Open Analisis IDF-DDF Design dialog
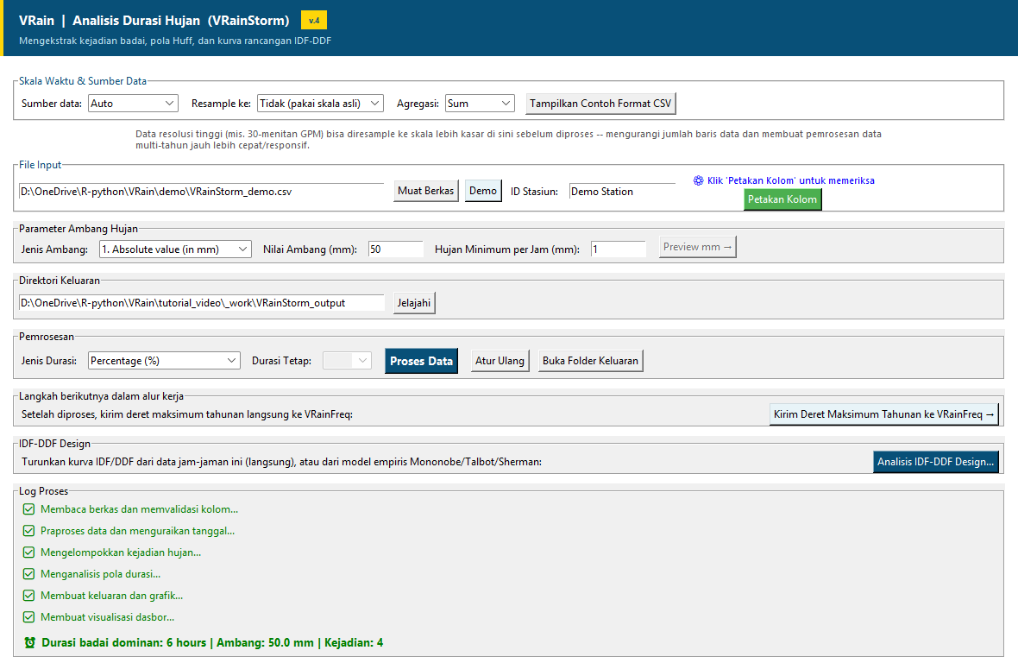The width and height of the screenshot is (1018, 663). pyautogui.click(x=935, y=462)
